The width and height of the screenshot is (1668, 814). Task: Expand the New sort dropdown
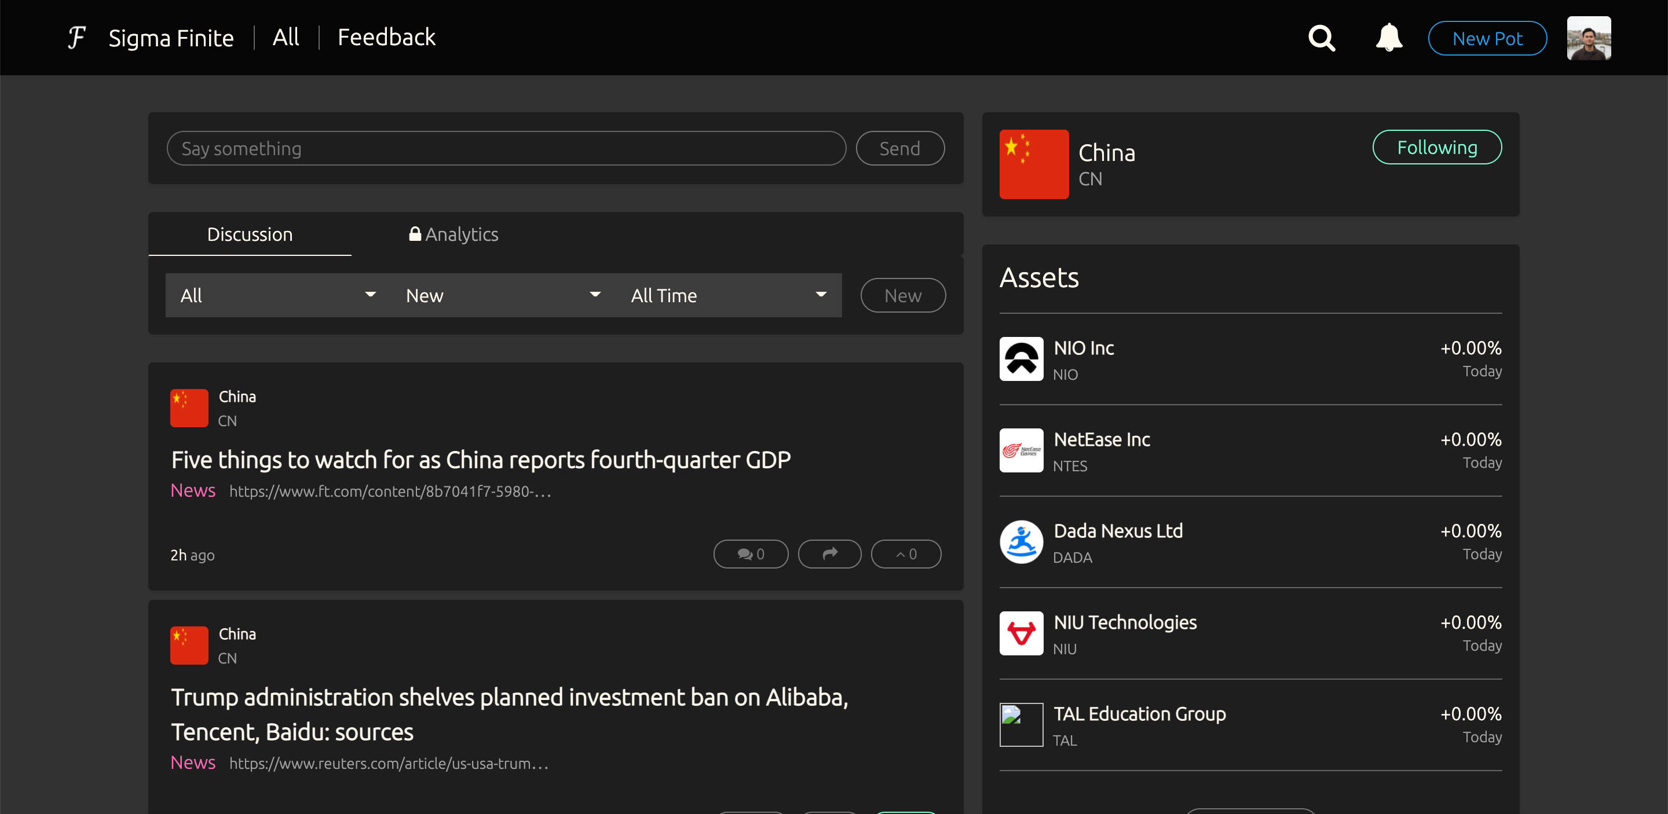coord(503,295)
